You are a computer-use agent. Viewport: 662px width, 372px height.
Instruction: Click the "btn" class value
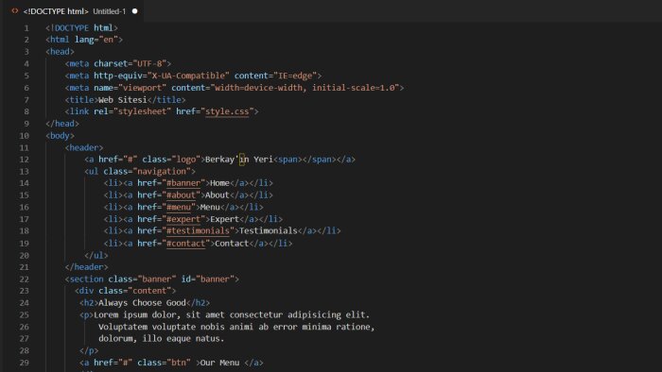[179, 363]
